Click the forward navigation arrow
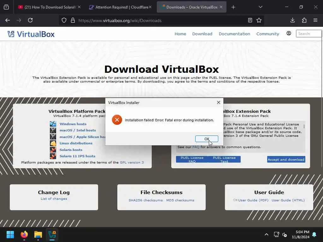This screenshot has height=242, width=323. pos(19,20)
